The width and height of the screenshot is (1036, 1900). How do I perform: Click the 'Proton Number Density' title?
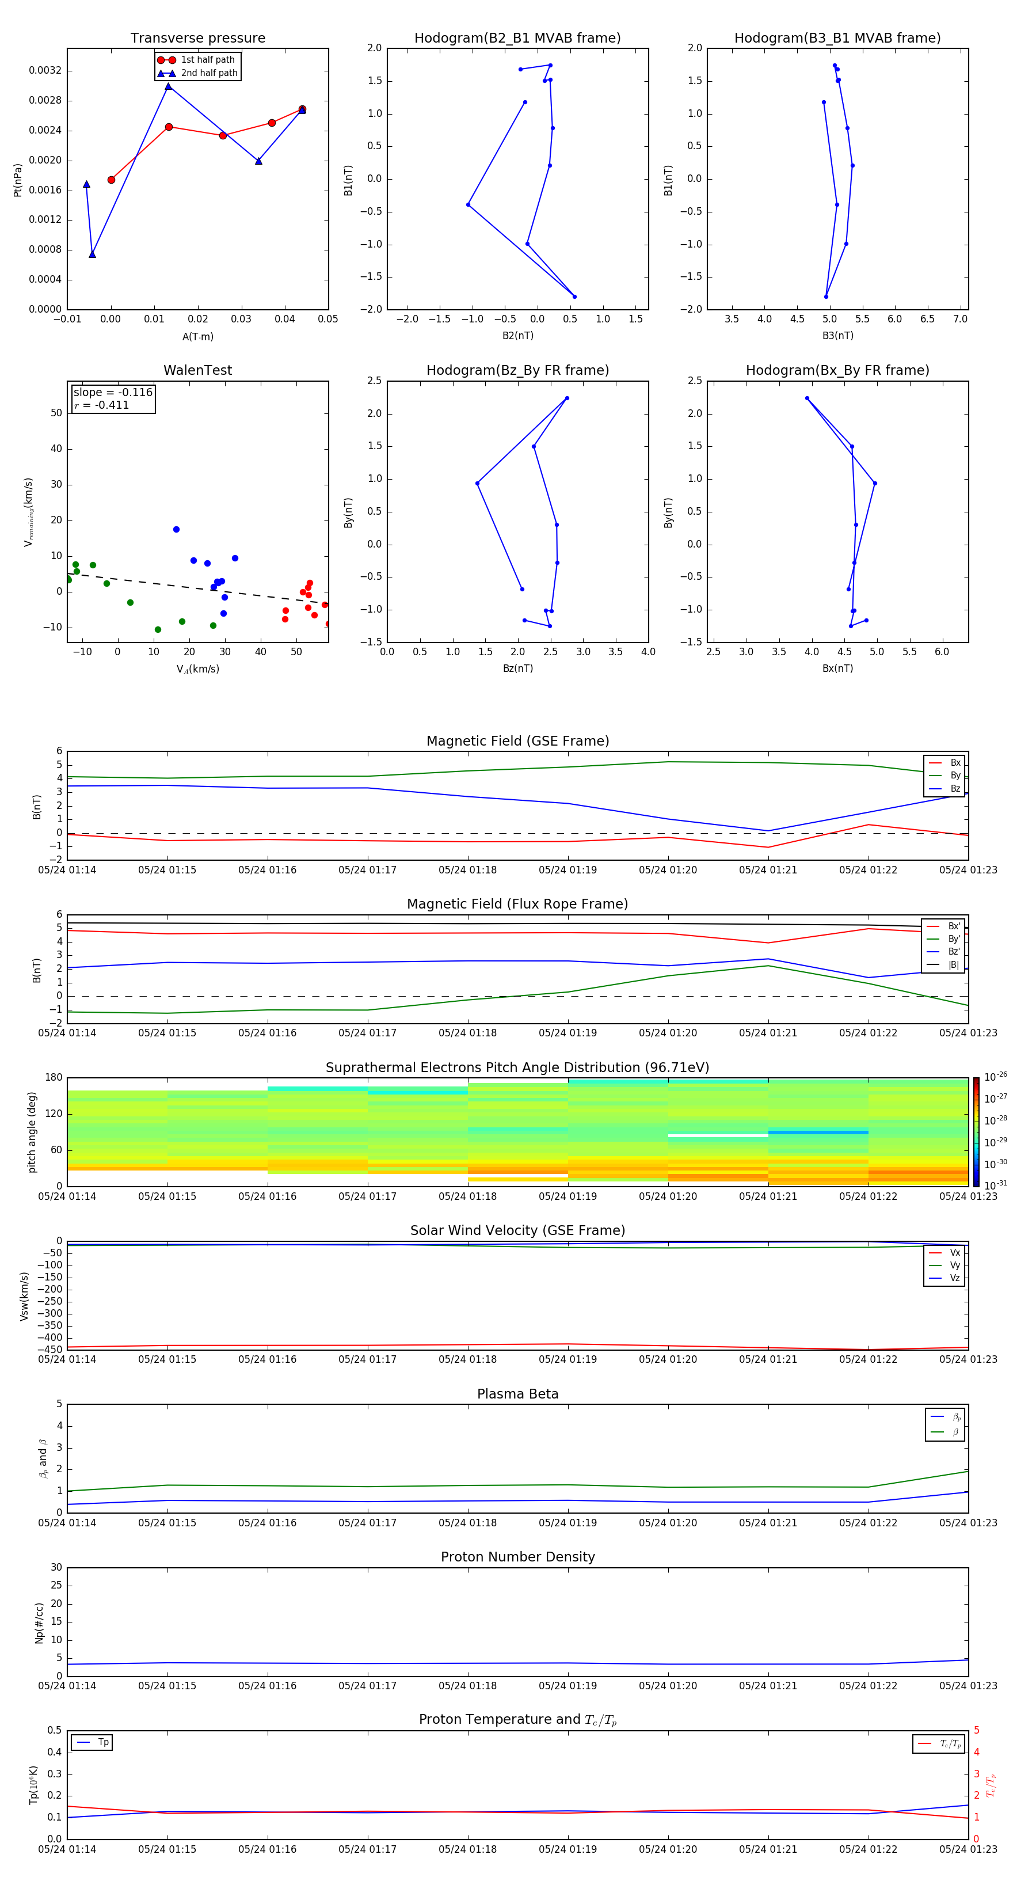[x=517, y=1557]
